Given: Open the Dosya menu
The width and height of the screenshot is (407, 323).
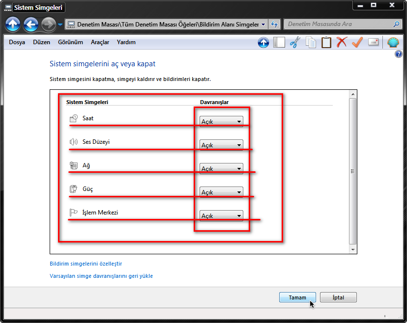Looking at the screenshot, I should tap(17, 42).
